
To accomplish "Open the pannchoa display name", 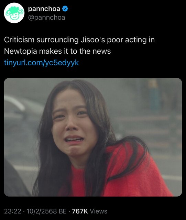I will tap(44, 9).
